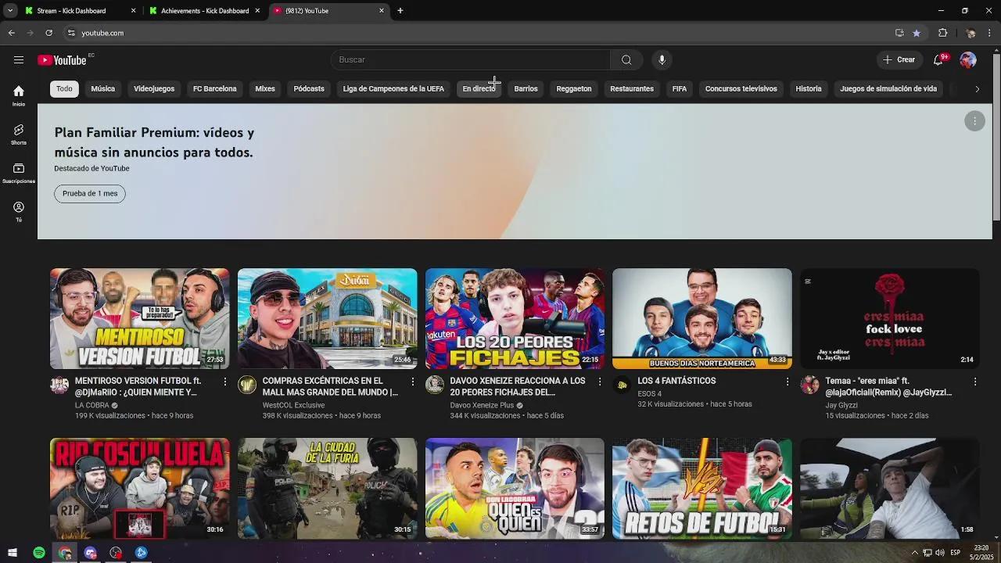Open a new browser tab

(400, 11)
